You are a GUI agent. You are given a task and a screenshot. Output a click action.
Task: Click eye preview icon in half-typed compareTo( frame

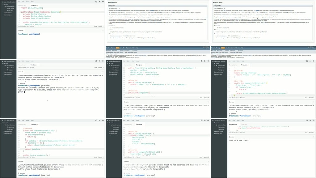(208, 61)
